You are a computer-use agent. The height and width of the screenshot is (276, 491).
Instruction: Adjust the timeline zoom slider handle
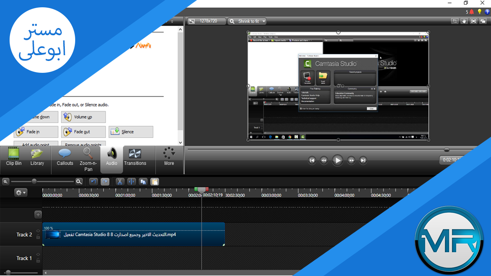point(34,181)
